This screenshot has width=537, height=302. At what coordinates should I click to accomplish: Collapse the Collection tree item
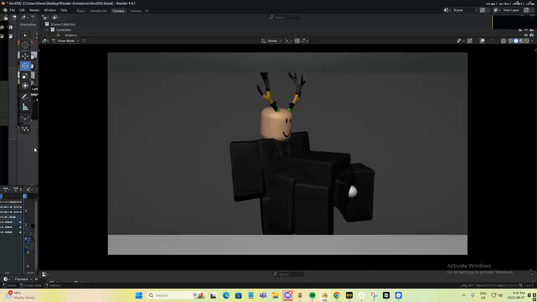point(47,30)
